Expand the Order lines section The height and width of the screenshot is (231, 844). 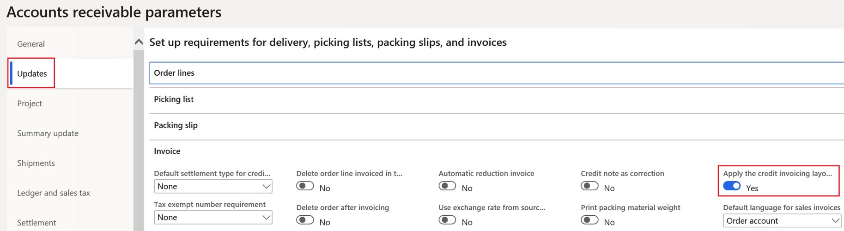[x=497, y=73]
